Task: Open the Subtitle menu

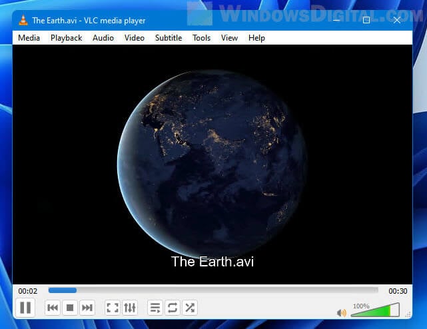Action: [x=169, y=38]
